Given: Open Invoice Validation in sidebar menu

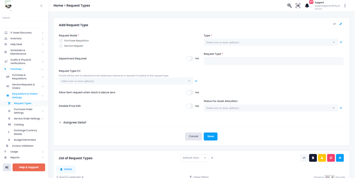Looking at the screenshot, I should click(23, 146).
